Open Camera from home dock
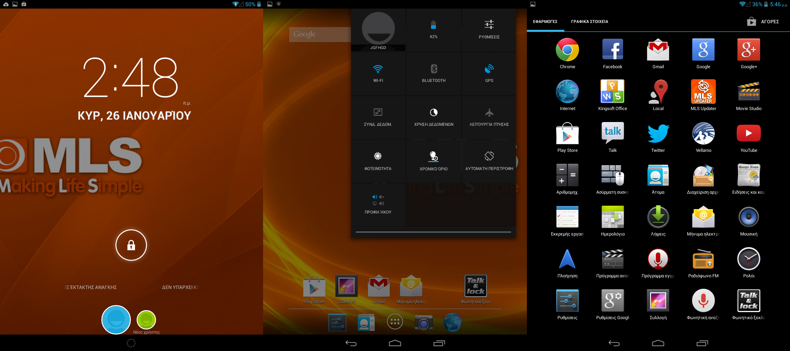790x351 pixels. (424, 322)
